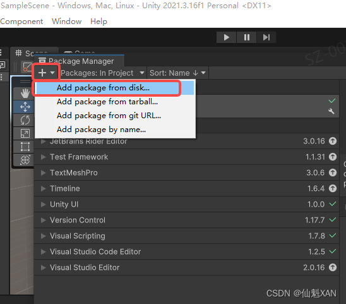Click update arrow icon for Test Framework
Image resolution: width=346 pixels, height=304 pixels.
click(x=333, y=157)
